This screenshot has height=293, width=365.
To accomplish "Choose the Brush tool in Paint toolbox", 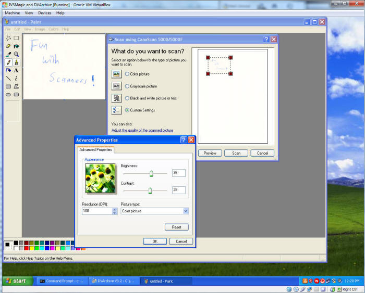I will pyautogui.click(x=16, y=62).
